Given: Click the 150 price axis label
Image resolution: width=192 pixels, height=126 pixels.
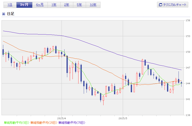Looking at the screenshot, I should 188,52.
